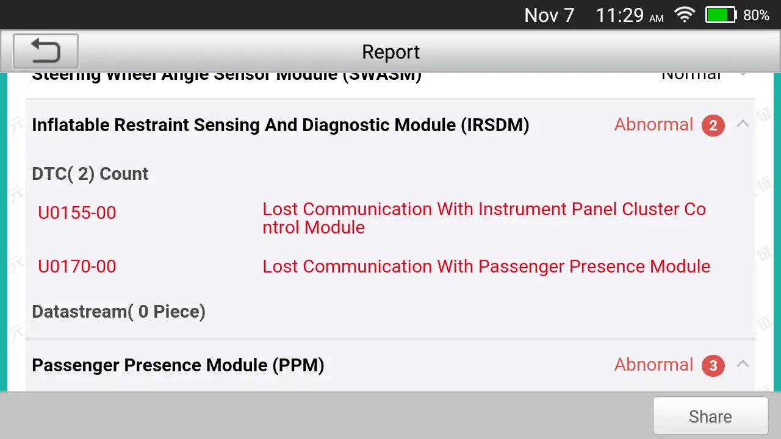Toggle the Steering Wheel Angle Sensor chevron
This screenshot has width=781, height=439.
(743, 74)
